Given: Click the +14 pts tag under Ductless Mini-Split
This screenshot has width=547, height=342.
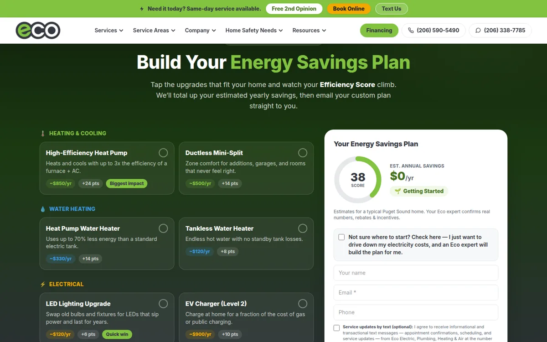Looking at the screenshot, I should tap(230, 183).
